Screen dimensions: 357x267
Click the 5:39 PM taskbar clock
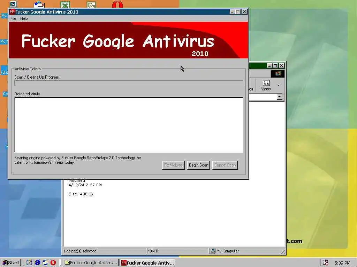342,263
